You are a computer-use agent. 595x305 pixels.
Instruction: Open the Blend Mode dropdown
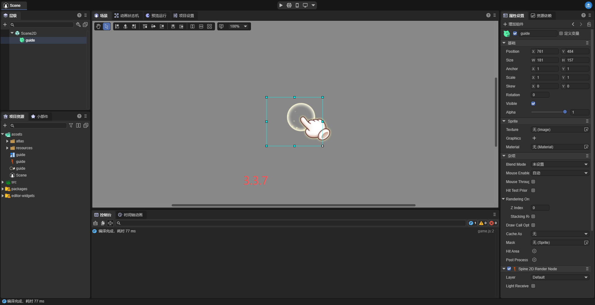tap(560, 164)
